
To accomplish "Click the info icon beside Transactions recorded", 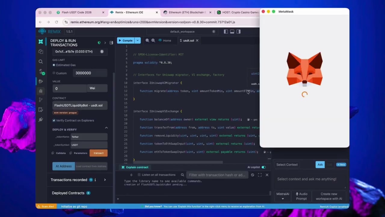I will (95, 180).
